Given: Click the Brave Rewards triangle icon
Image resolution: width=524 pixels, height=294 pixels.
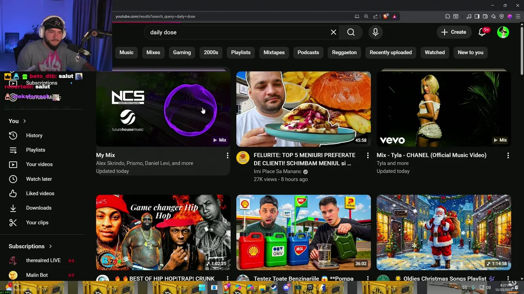Looking at the screenshot, I should [x=394, y=16].
